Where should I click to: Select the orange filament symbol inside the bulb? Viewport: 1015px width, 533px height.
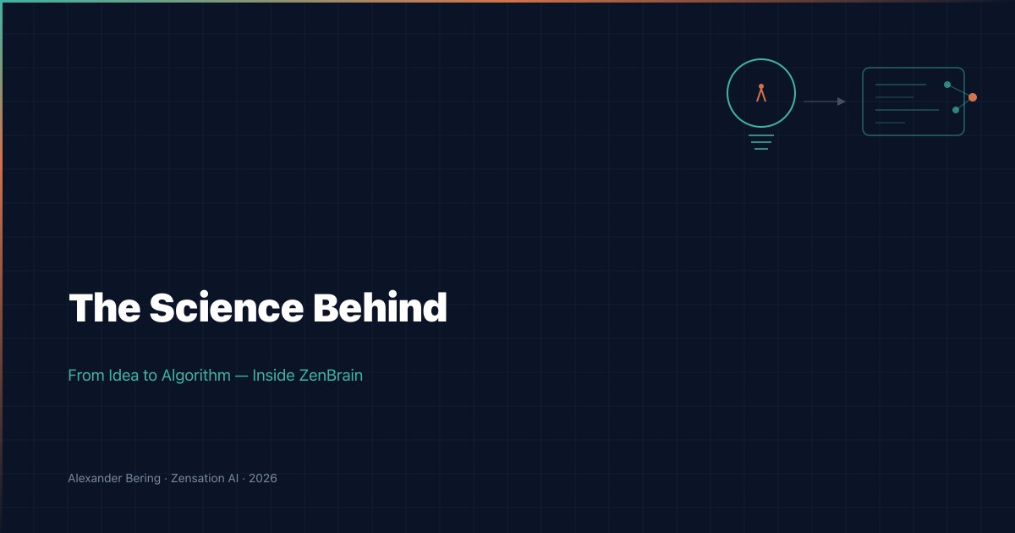coord(761,93)
